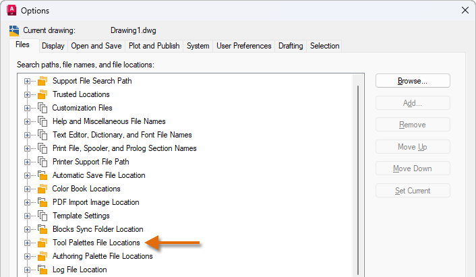Image resolution: width=476 pixels, height=277 pixels.
Task: Click the folder icon beside Support File Search Path
Action: [x=43, y=81]
